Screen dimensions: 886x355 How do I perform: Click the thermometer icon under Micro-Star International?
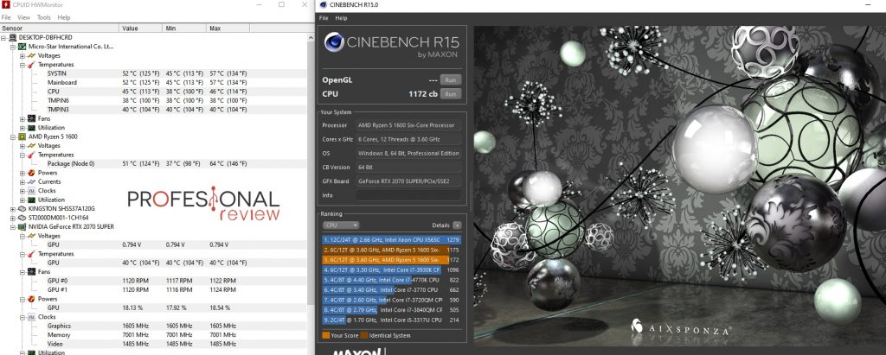coord(32,64)
